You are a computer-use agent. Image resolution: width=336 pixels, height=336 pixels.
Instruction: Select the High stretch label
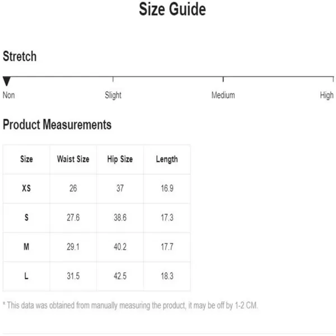click(x=326, y=95)
